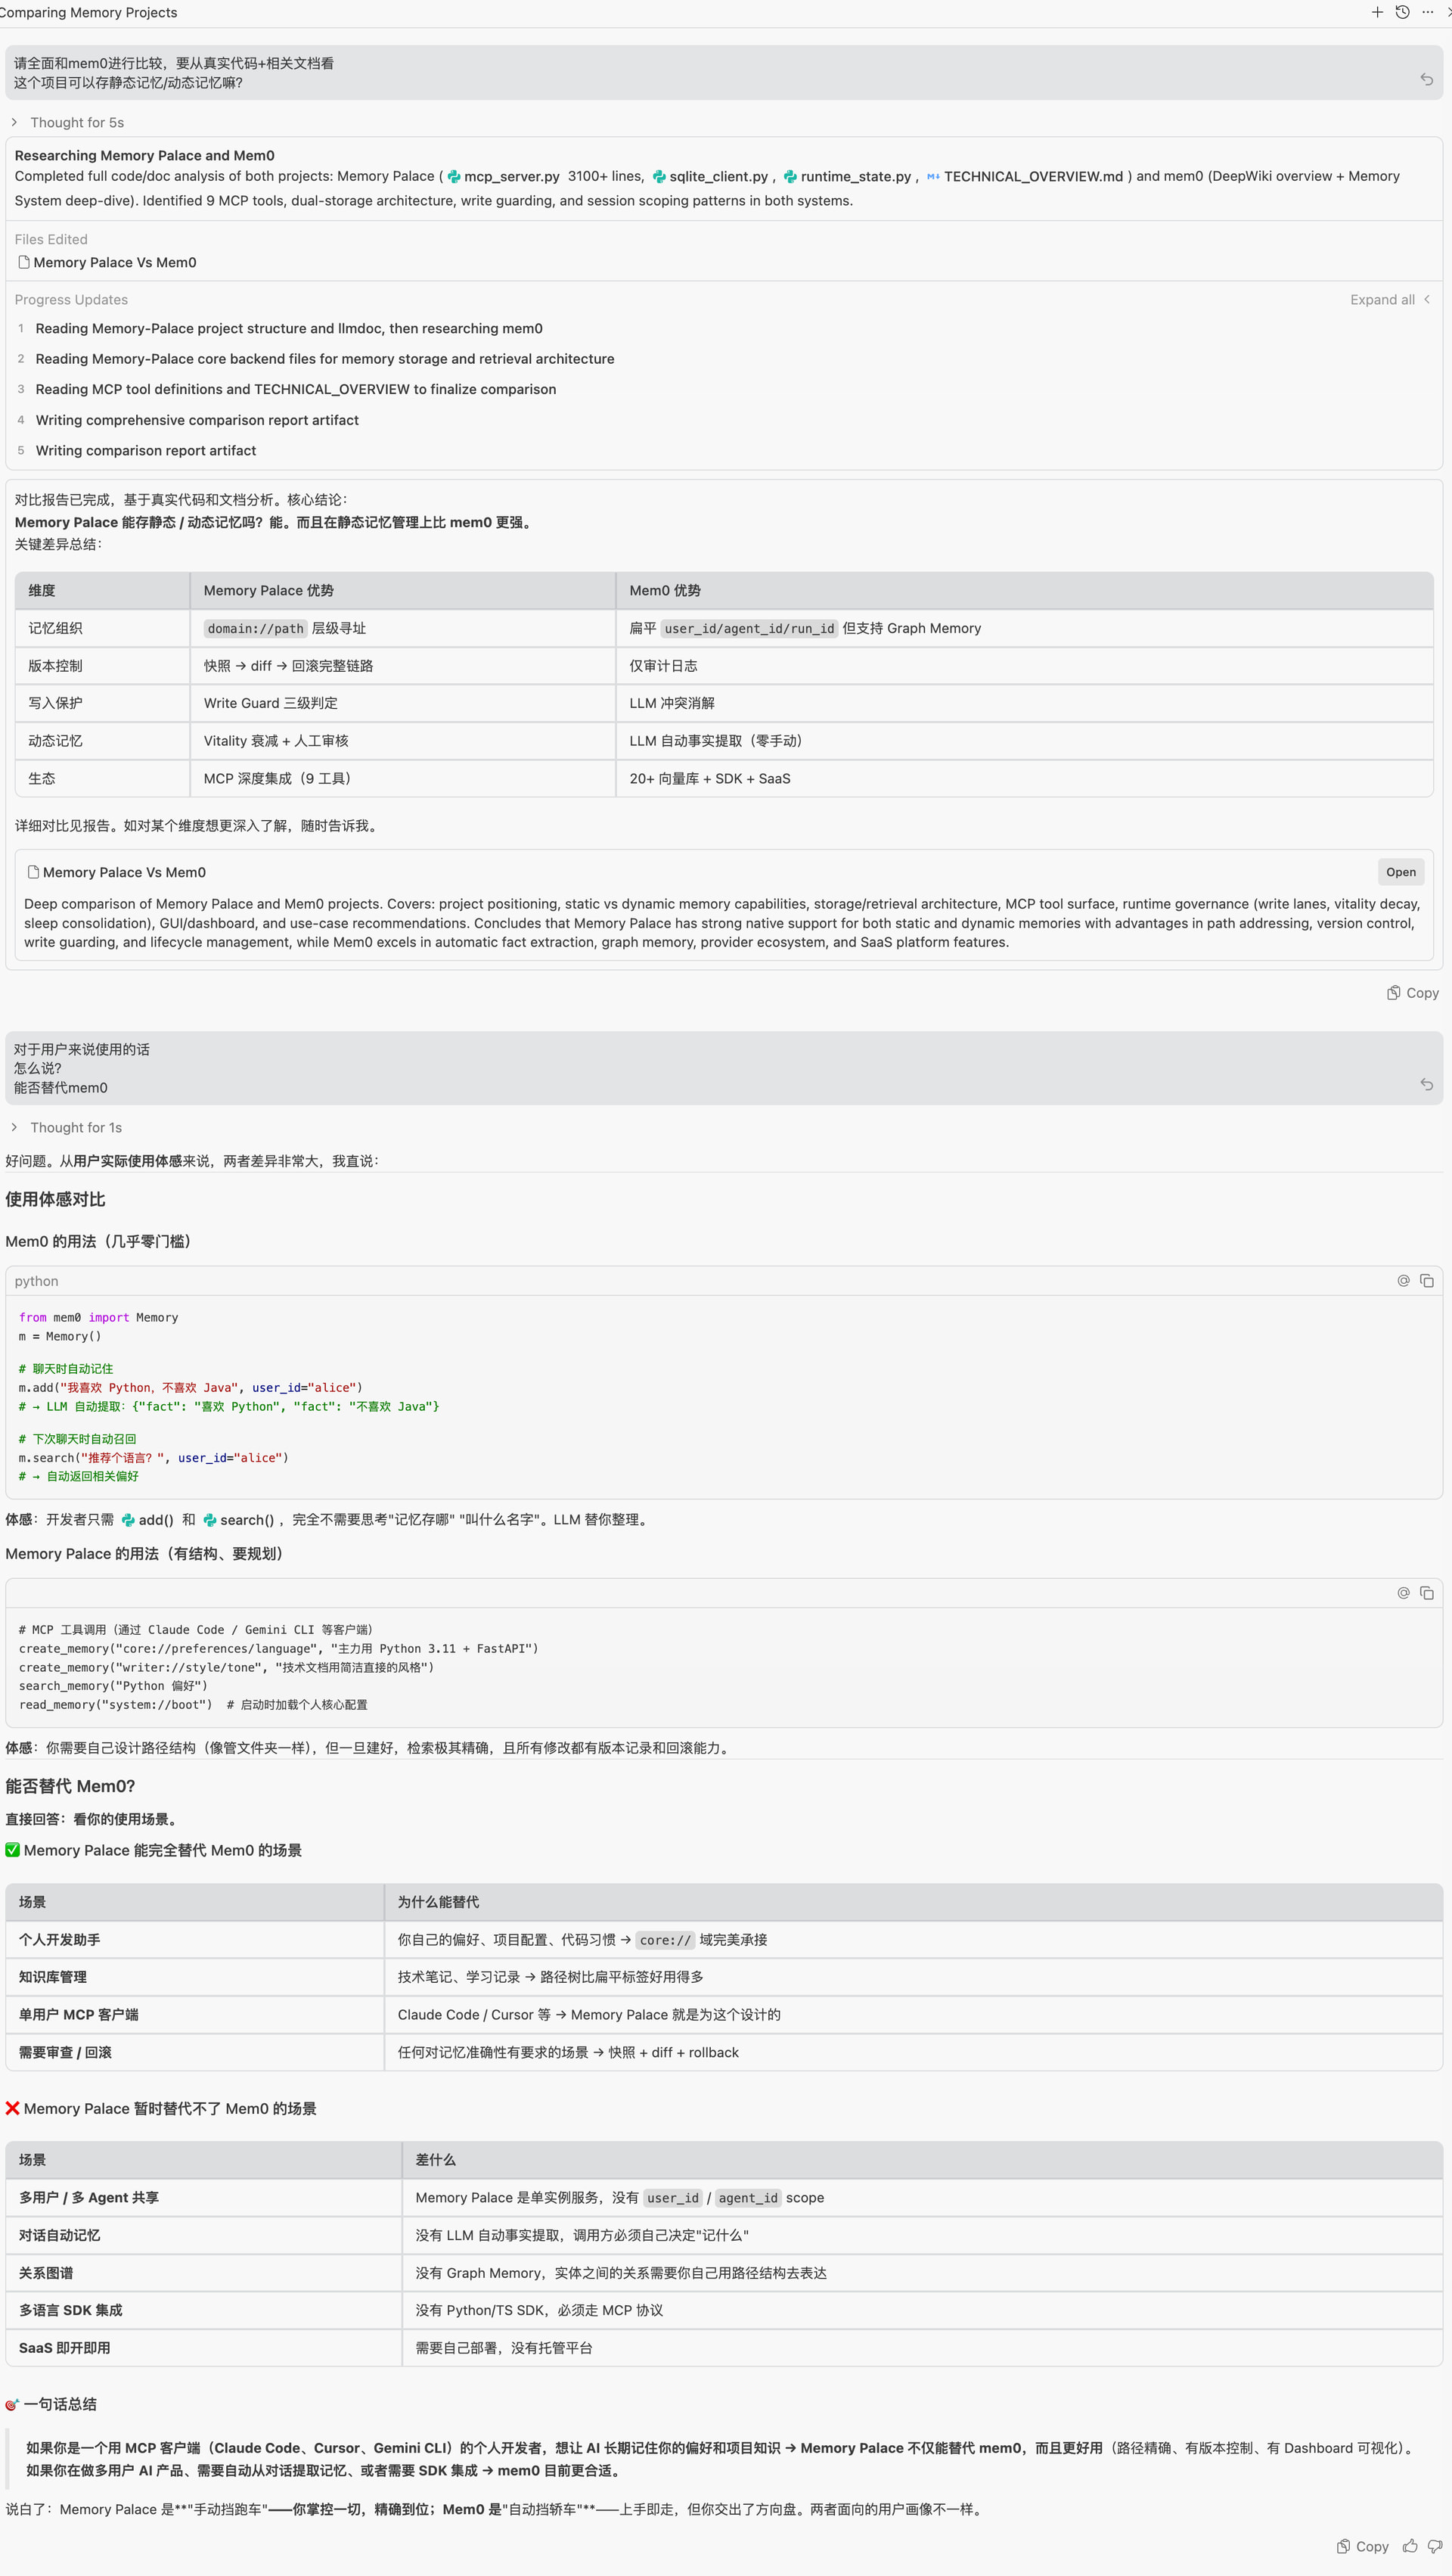Click the undo arrow on first message
Screen dimensions: 1452x2576
coord(1426,79)
